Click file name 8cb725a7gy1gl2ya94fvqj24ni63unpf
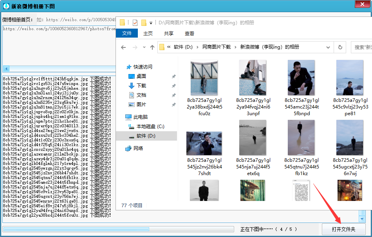 click(253, 107)
